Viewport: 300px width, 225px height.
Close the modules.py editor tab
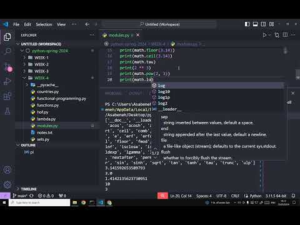click(x=137, y=35)
